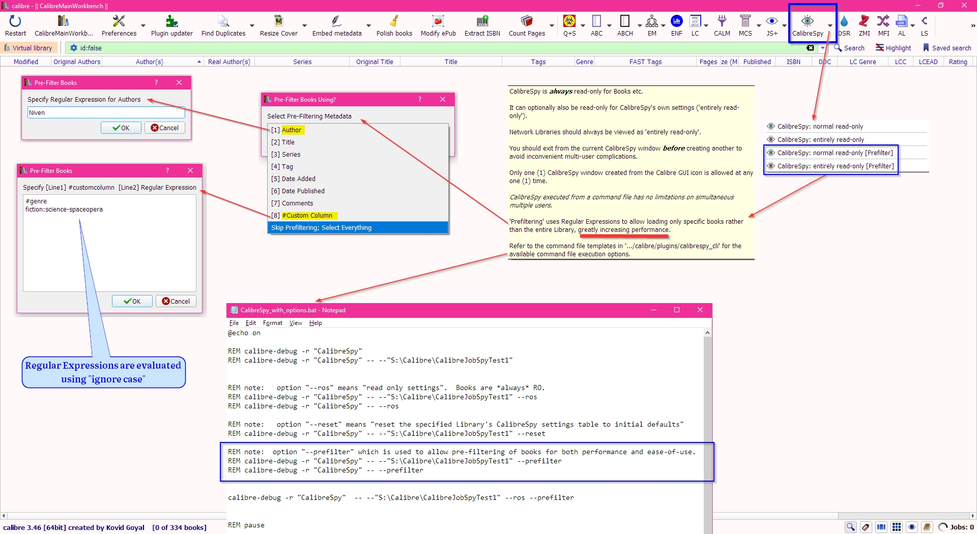Launch CalibreSpy from the toolbar
Image resolution: width=977 pixels, height=534 pixels.
[808, 25]
